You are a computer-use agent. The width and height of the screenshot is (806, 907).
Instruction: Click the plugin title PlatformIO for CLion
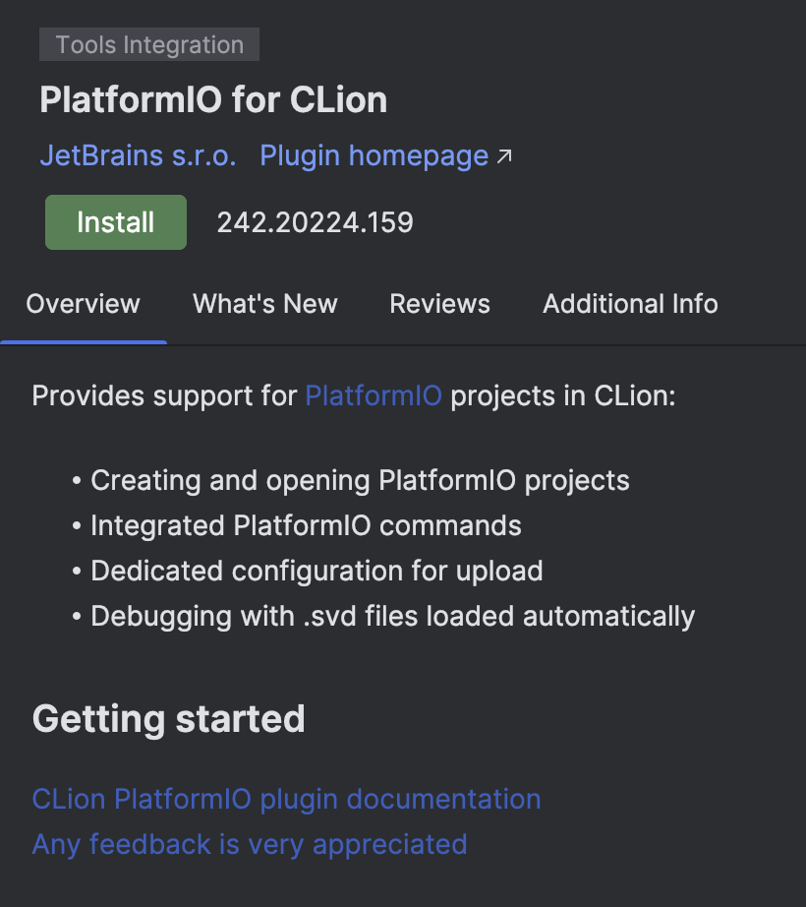(x=213, y=99)
